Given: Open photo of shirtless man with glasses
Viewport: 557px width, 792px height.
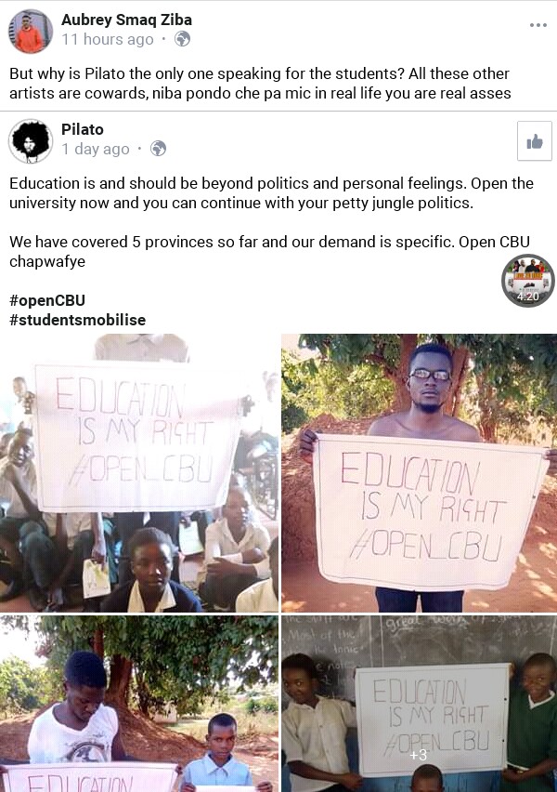Looking at the screenshot, I should coord(420,472).
